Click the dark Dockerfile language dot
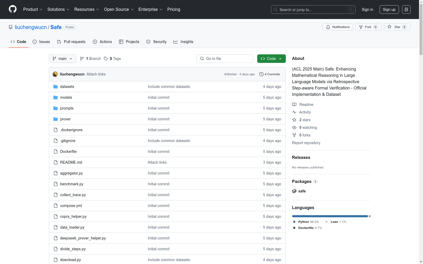The width and height of the screenshot is (423, 264). (294, 228)
